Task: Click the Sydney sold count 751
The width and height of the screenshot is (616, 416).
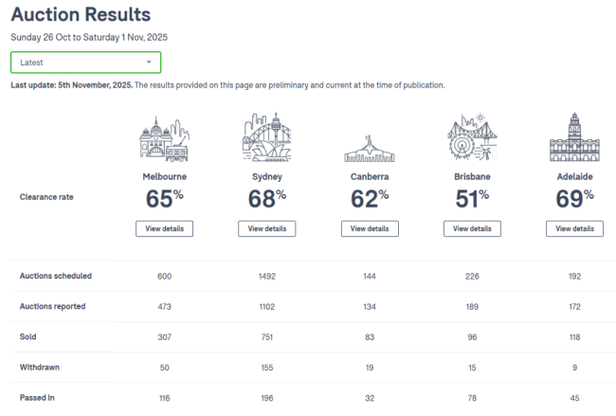Action: click(x=266, y=337)
